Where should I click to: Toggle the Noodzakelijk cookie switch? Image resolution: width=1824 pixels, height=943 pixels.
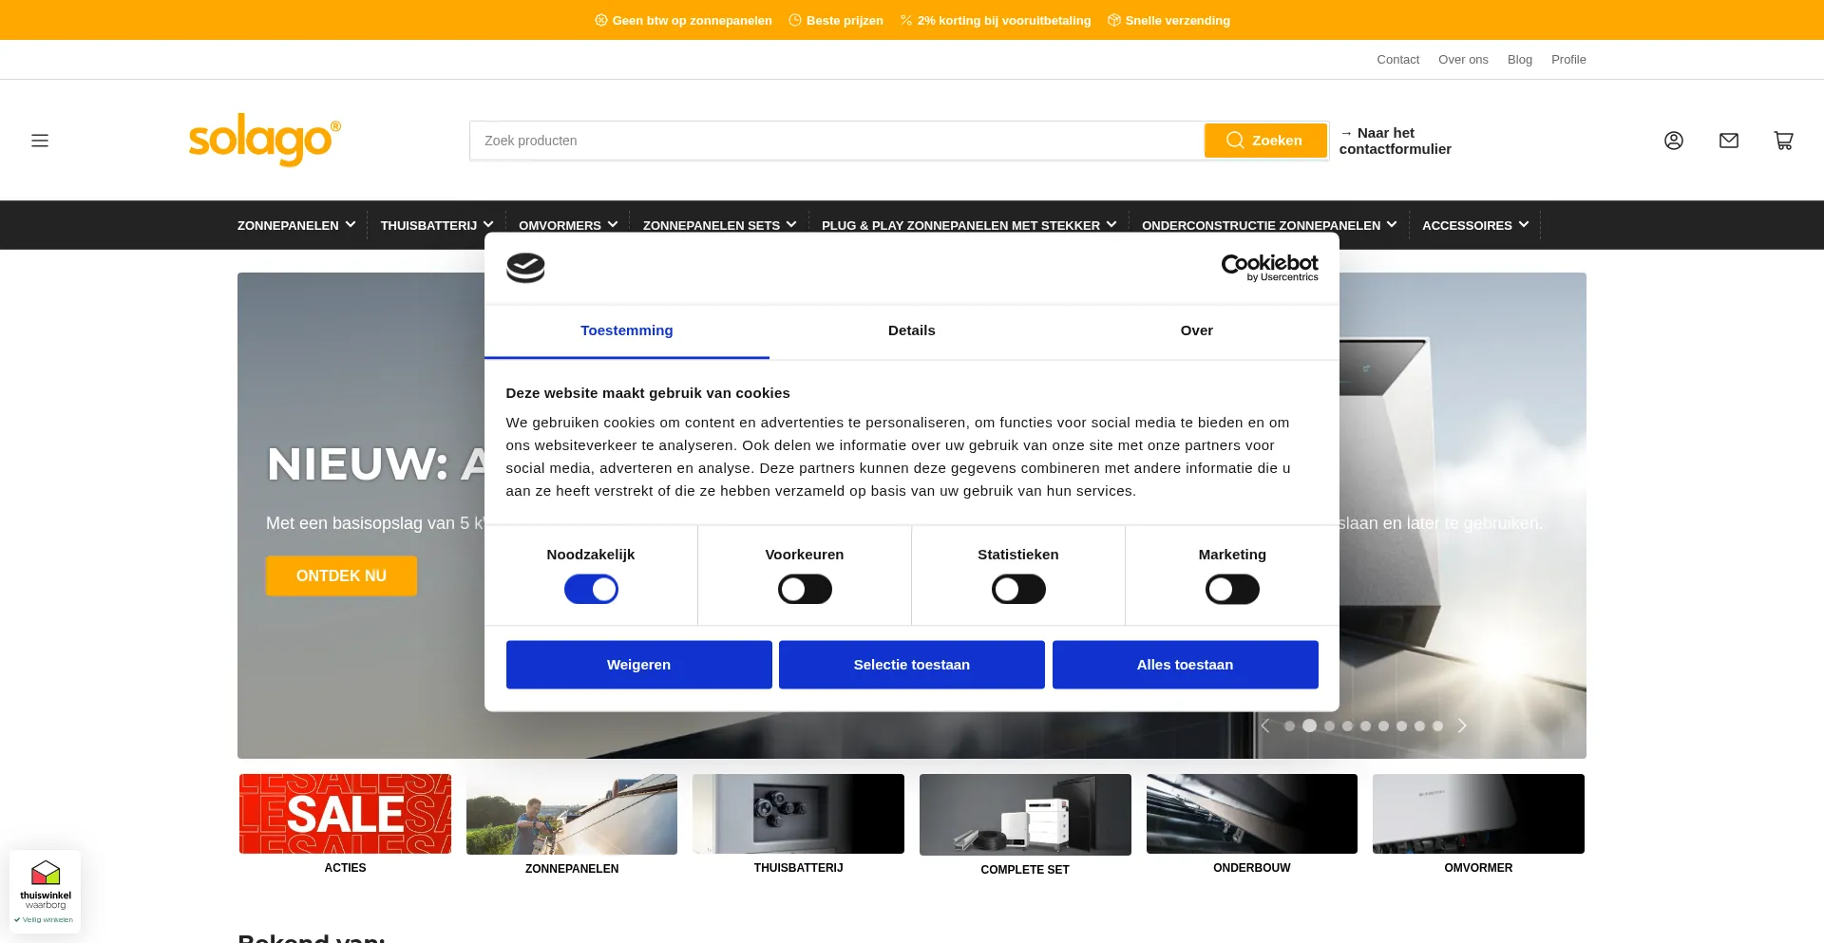[x=591, y=590]
